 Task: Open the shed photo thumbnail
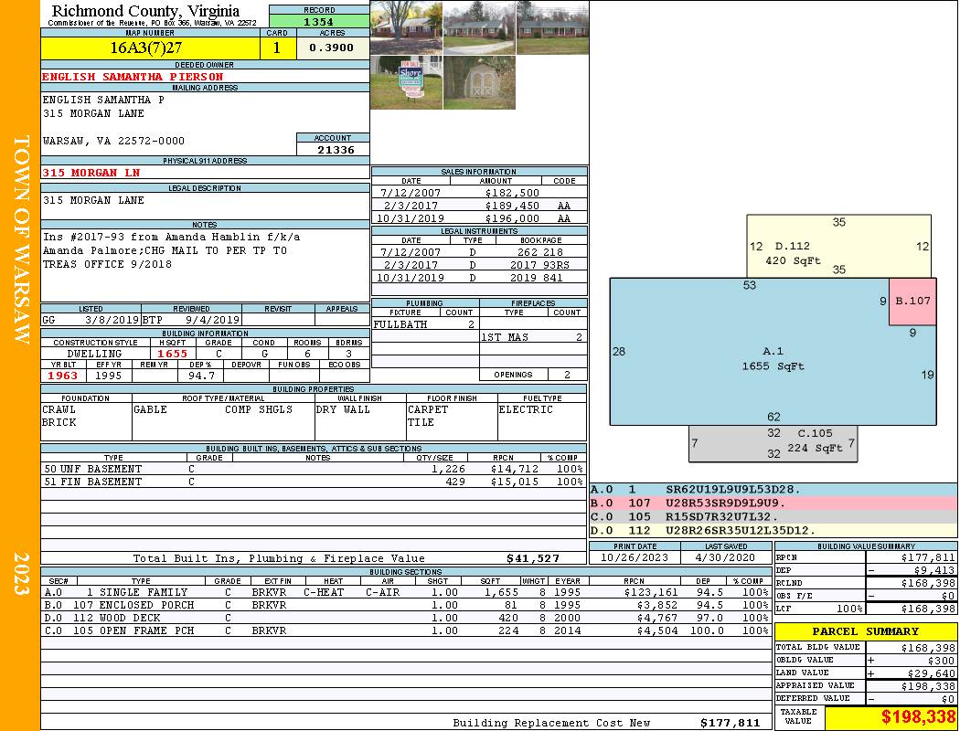pos(479,82)
